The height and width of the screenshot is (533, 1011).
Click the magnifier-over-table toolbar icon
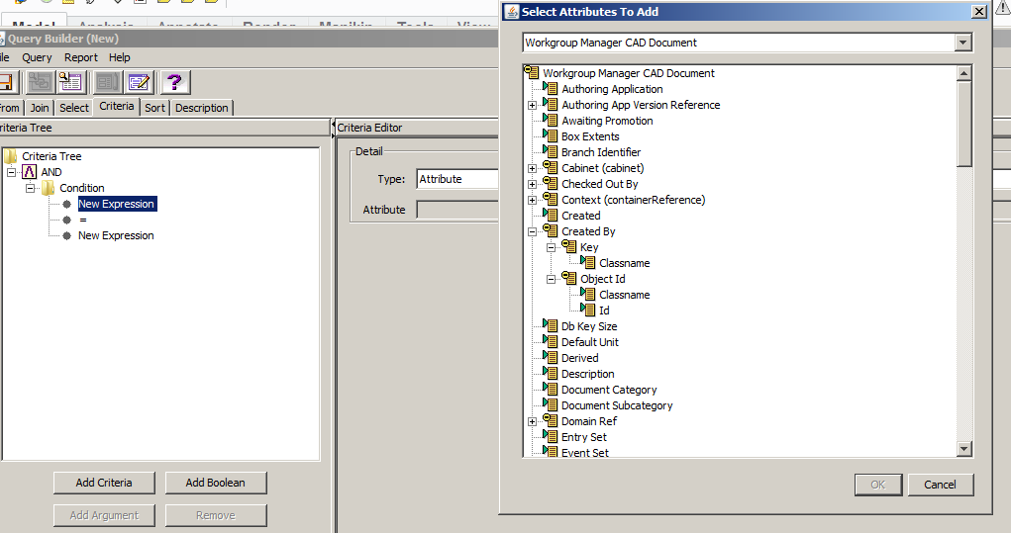click(70, 82)
